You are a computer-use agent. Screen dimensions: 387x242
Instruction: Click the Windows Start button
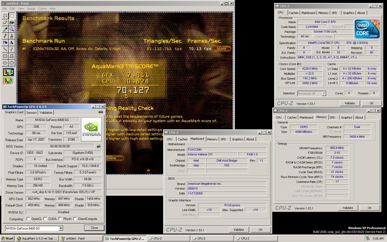[8, 239]
